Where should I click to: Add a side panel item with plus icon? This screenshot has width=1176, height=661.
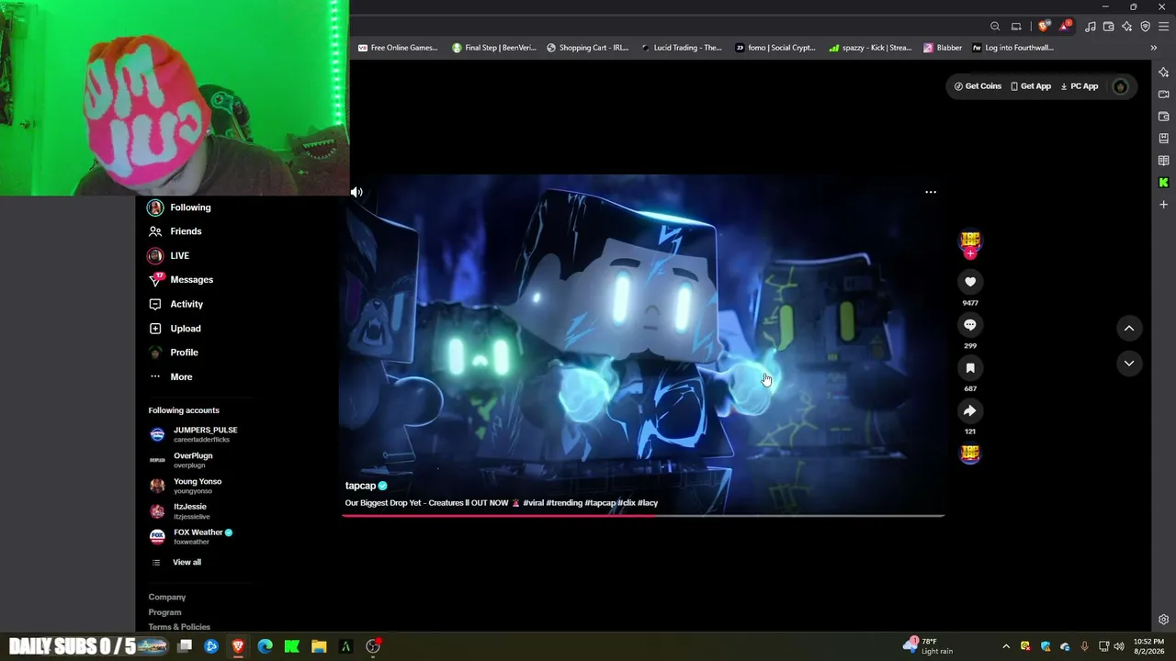click(1163, 205)
